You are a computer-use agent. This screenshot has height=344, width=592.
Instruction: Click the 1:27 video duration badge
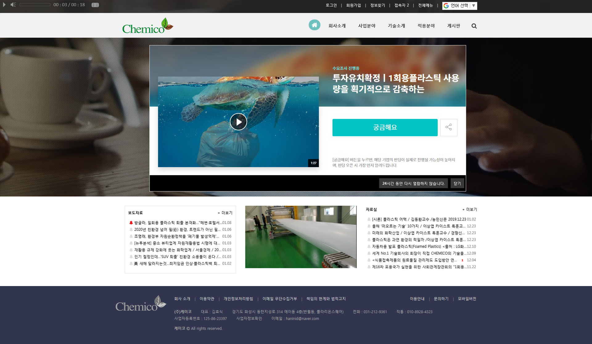pos(313,163)
